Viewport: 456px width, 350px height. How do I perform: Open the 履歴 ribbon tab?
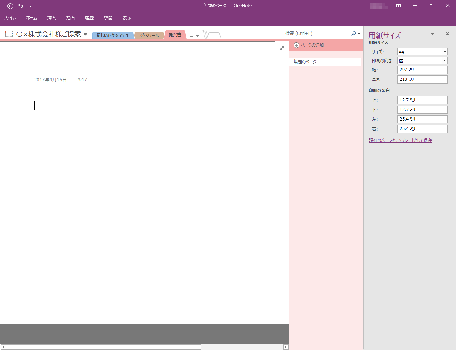[x=89, y=18]
